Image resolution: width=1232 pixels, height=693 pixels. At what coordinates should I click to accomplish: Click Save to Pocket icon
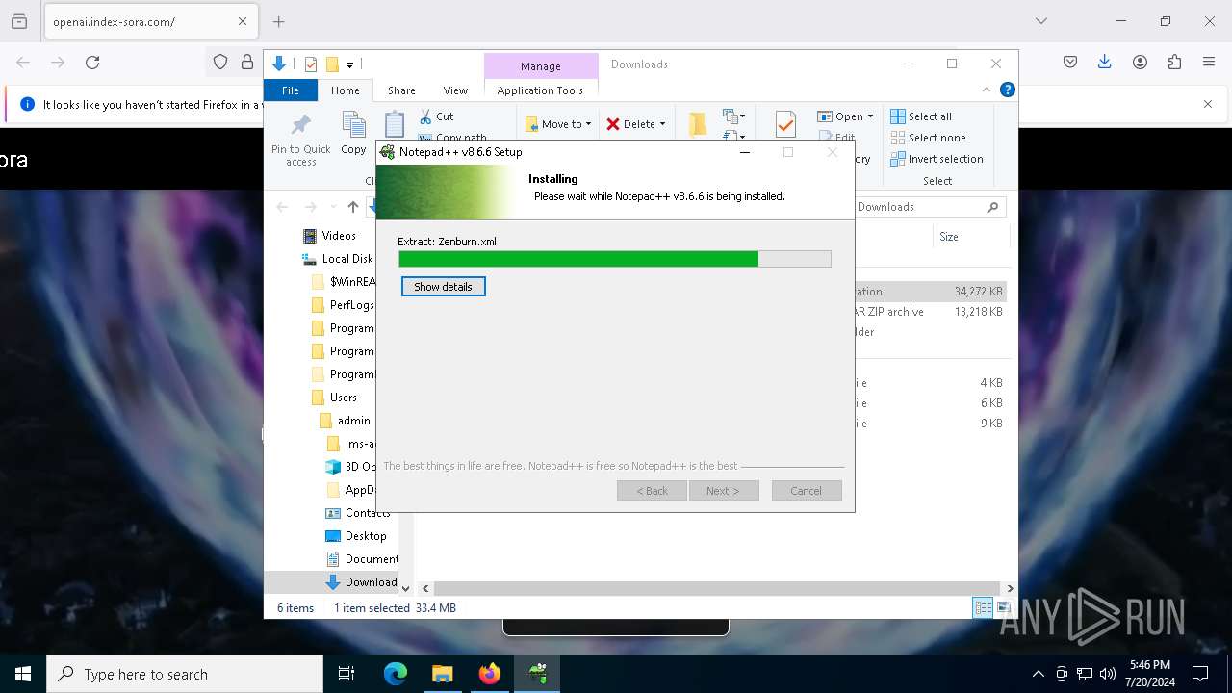click(x=1070, y=62)
